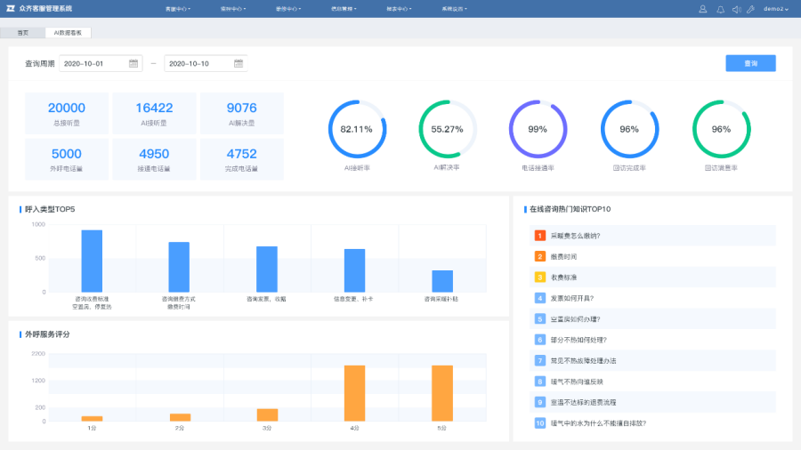
Task: Focus the end date field 2020-10-10
Action: pos(206,63)
